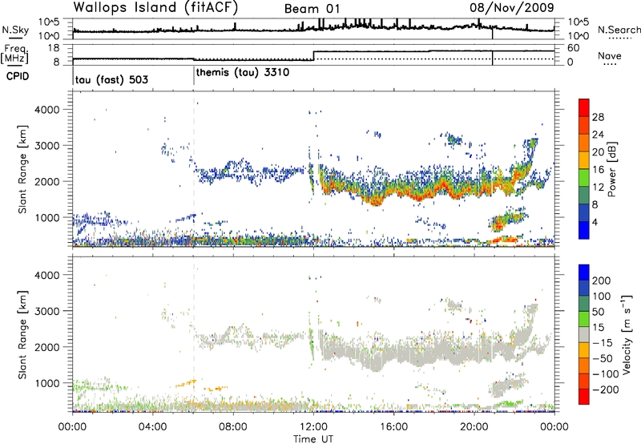Click the '-200' tick on Velocity colorbar
The height and width of the screenshot is (444, 641).
point(606,390)
